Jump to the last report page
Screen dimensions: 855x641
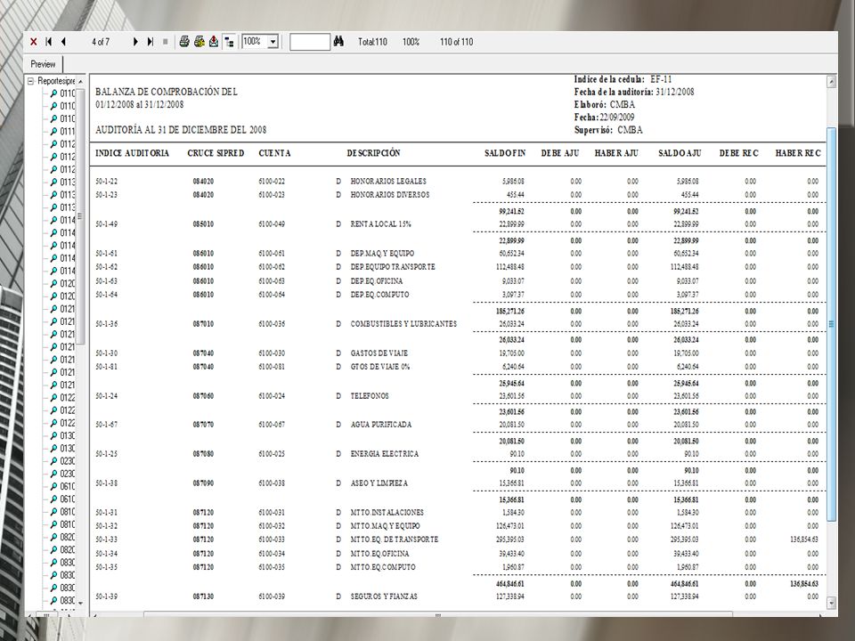click(151, 42)
